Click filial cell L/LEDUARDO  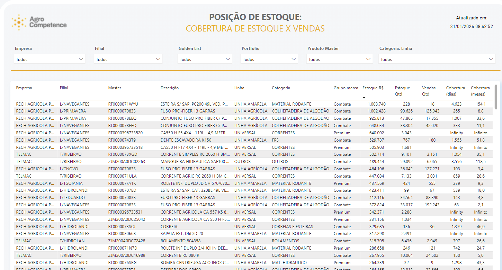[72, 198]
